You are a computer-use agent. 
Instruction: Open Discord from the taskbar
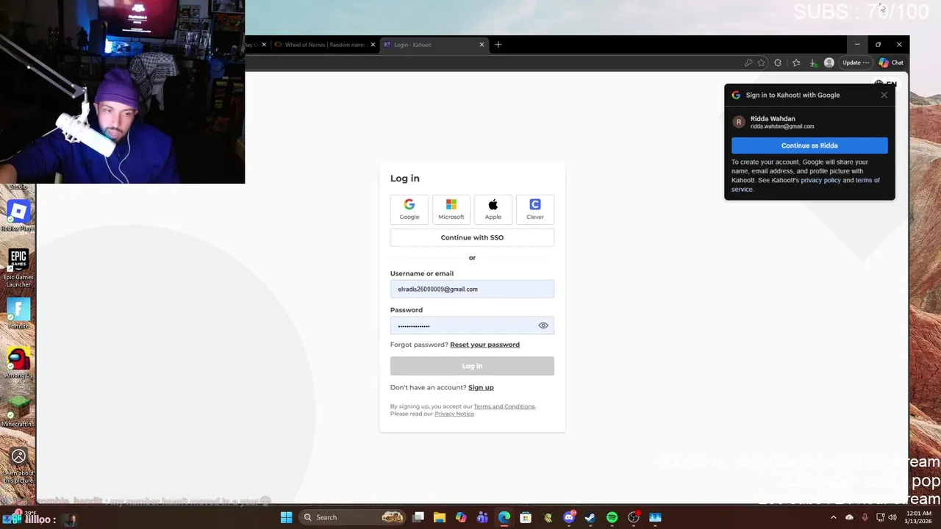click(x=569, y=517)
